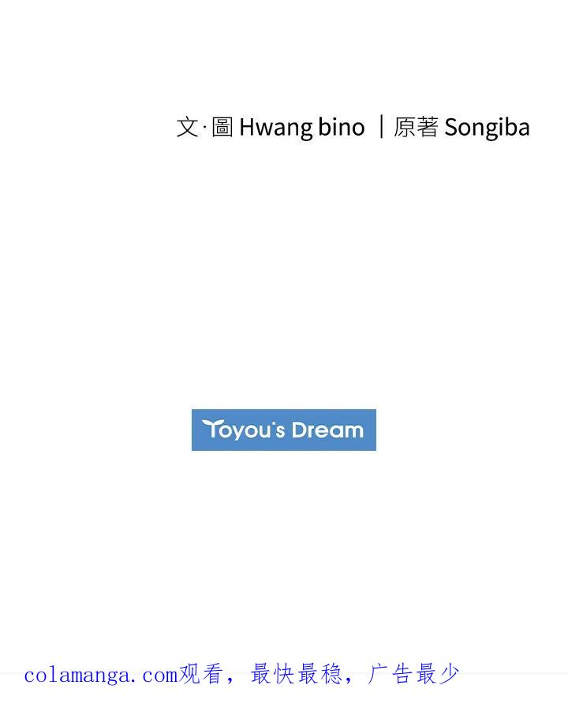Click the word Dream in the blue logo
Viewport: 568px width, 726px height.
[327, 430]
